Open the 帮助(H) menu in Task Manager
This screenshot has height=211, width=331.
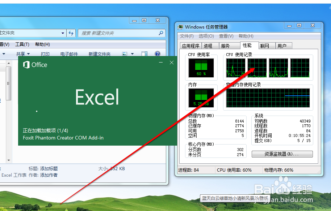click(x=246, y=36)
